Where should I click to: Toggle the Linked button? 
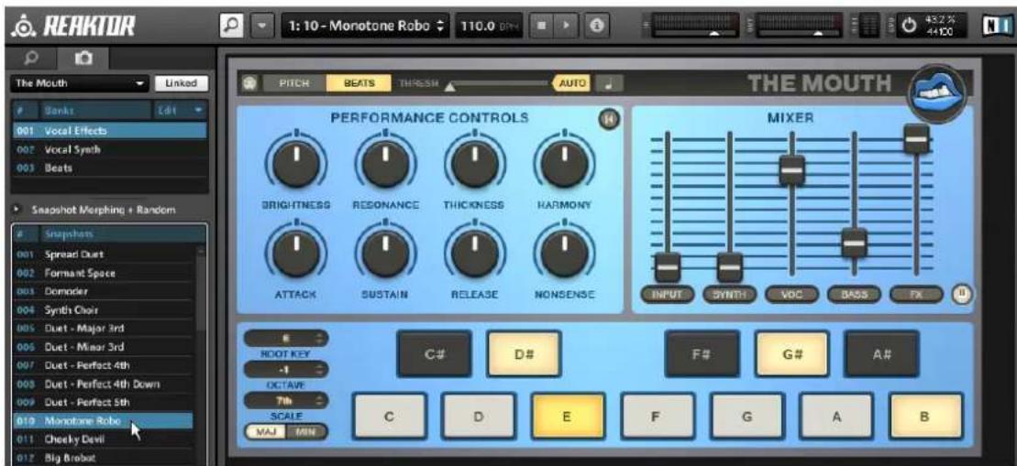[x=181, y=83]
